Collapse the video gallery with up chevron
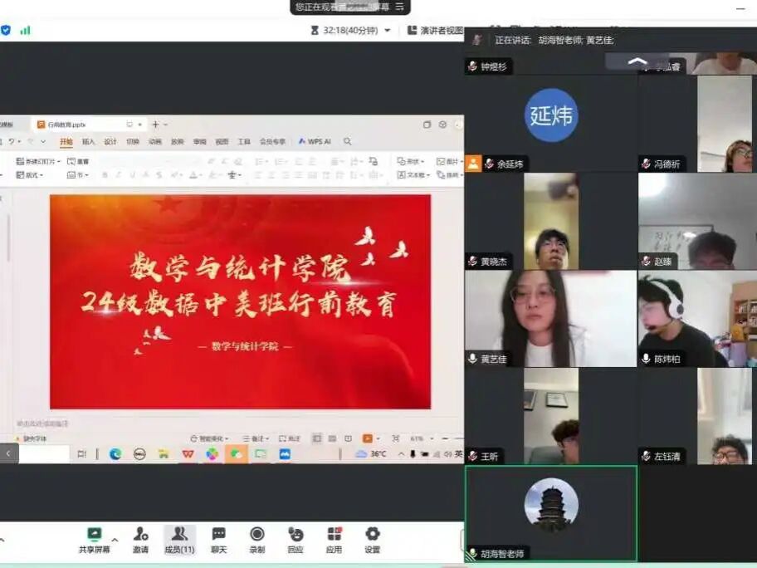This screenshot has width=757, height=568. pos(637,61)
